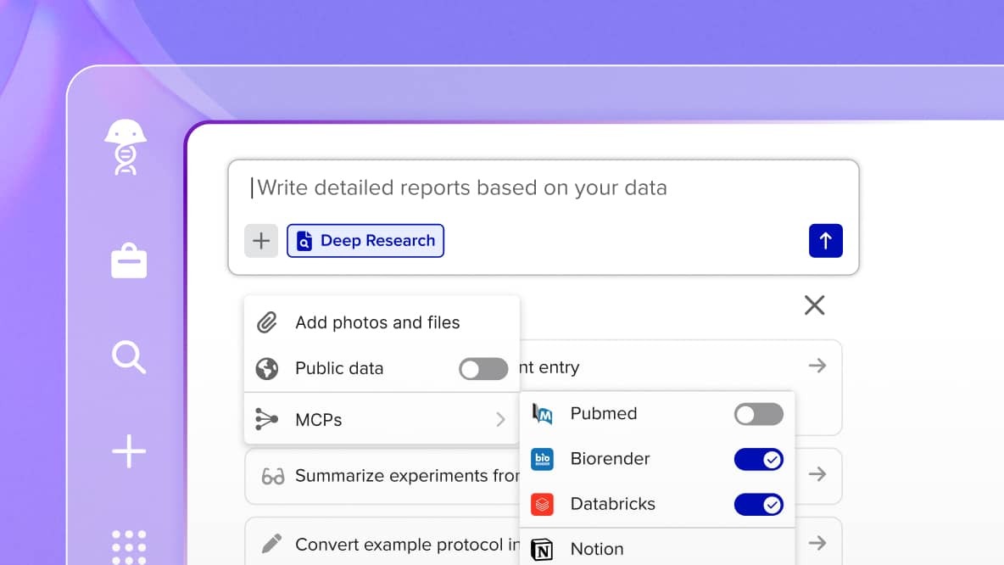Click the Pubmed icon in the MCPs list
This screenshot has width=1004, height=565.
point(543,414)
